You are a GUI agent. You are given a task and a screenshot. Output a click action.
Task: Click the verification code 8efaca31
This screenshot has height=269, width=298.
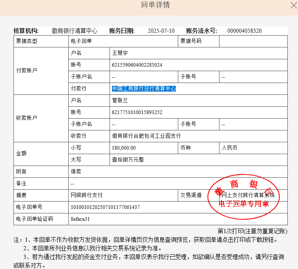(80, 219)
